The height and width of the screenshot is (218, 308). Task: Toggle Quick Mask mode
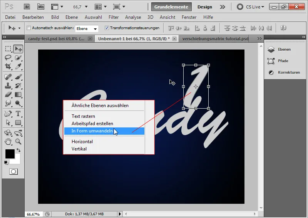(13, 172)
